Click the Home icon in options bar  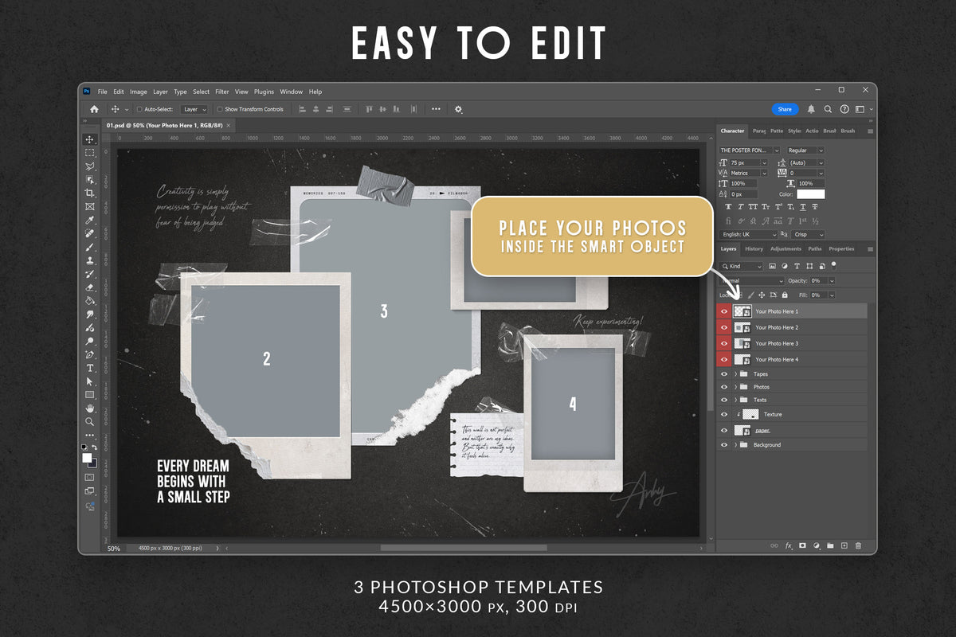click(94, 109)
